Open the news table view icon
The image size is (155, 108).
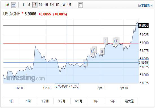coord(80,5)
